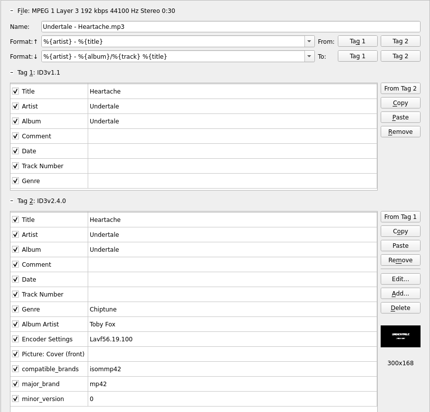Click 'From Tag 2' button beside Tag 1 table
The width and height of the screenshot is (430, 412).
[x=401, y=89]
